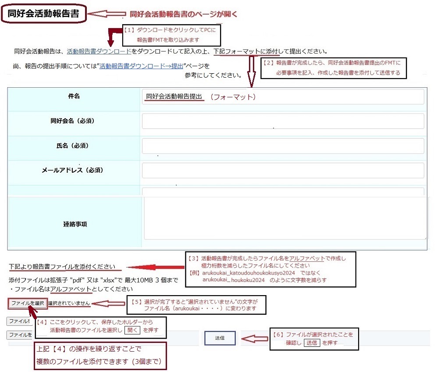This screenshot has width=437, height=378.
Task: Click the 連絡事項 textarea resize handle
Action: (x=424, y=237)
